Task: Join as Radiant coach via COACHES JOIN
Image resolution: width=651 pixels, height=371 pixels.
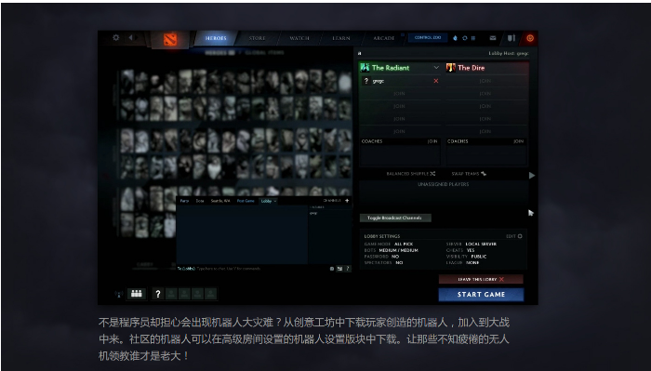Action: click(432, 141)
